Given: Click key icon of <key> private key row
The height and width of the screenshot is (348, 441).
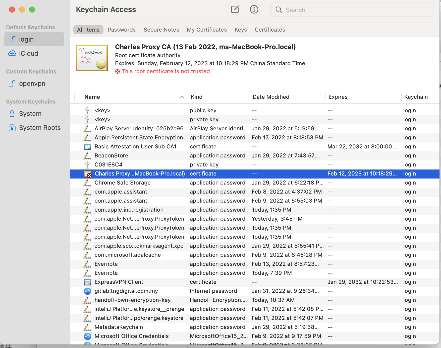Looking at the screenshot, I should [x=87, y=120].
